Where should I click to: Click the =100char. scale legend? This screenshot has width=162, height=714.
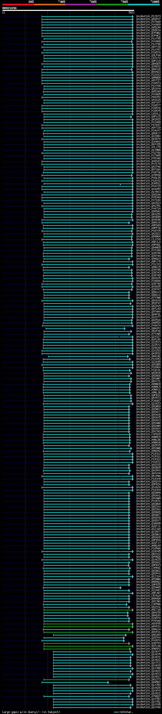click(123, 712)
